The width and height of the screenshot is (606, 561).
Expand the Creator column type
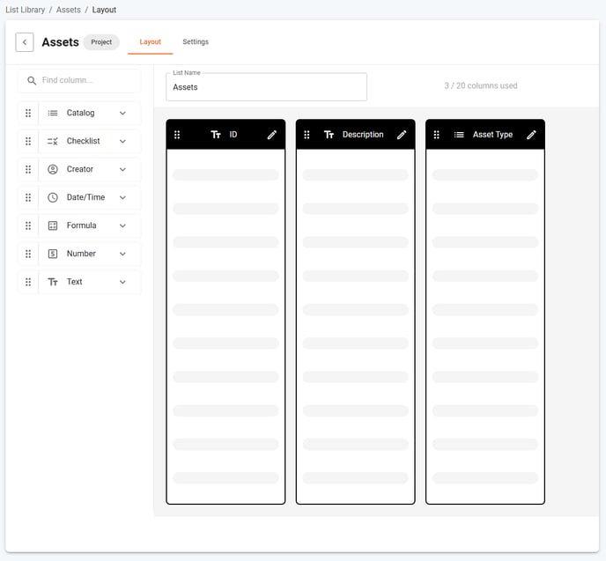click(122, 170)
